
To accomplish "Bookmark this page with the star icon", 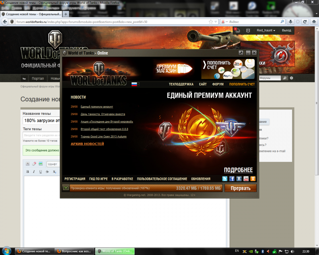I will click(x=211, y=22).
